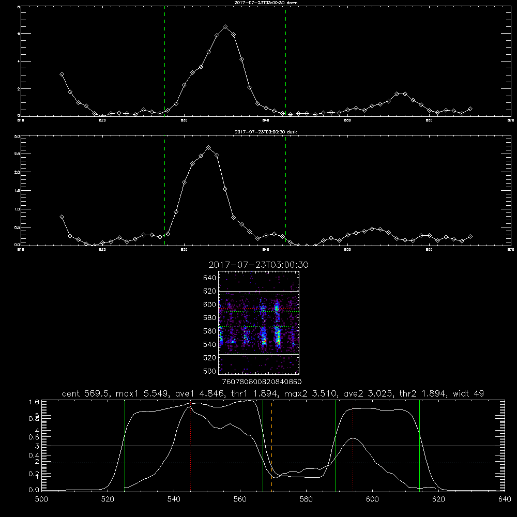517x517 pixels.
Task: Click the '520' label on bottom plot x-axis
Action: point(108,499)
